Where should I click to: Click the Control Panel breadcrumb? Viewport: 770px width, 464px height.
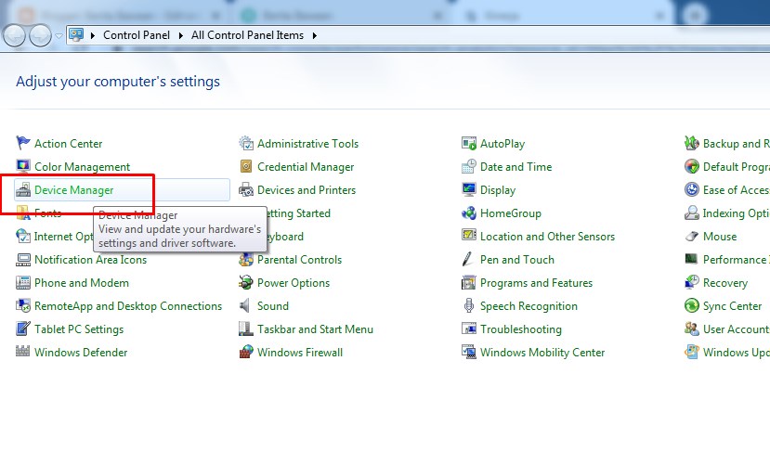point(136,35)
